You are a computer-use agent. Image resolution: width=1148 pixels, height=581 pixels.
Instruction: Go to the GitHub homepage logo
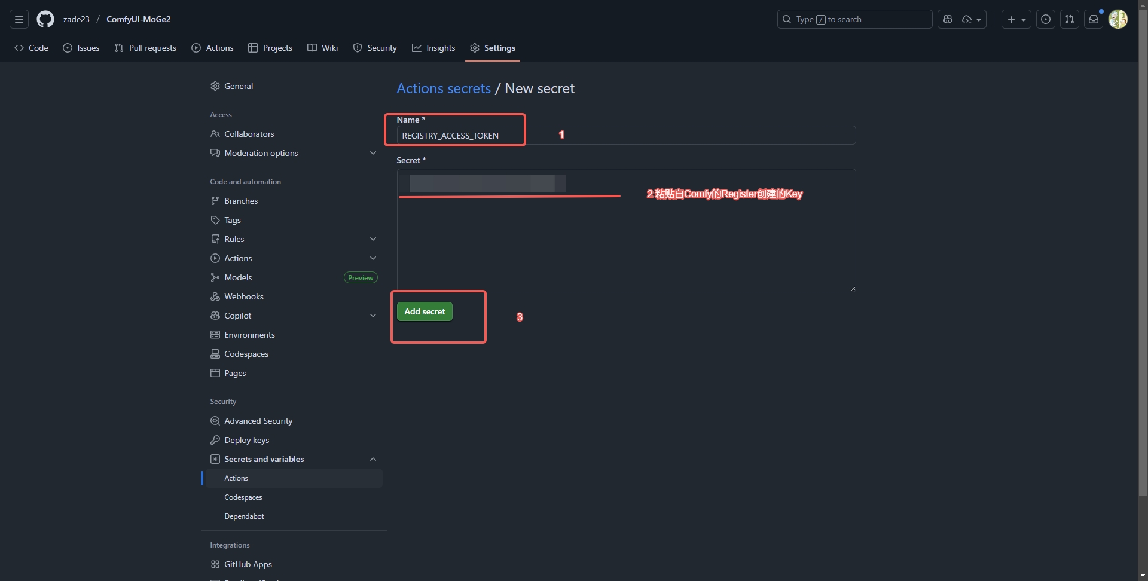[45, 19]
